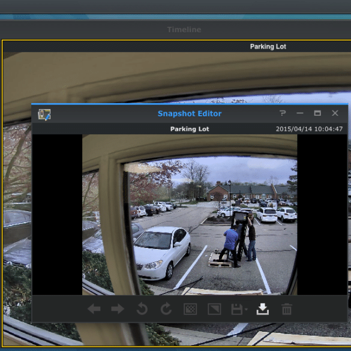Open the save options dropdown arrow
Viewport: 351px width, 351px height.
(246, 310)
